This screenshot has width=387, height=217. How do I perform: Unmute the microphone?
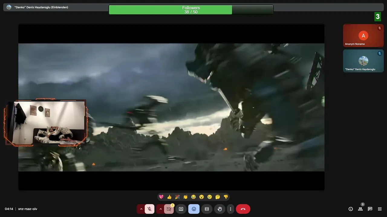click(149, 209)
